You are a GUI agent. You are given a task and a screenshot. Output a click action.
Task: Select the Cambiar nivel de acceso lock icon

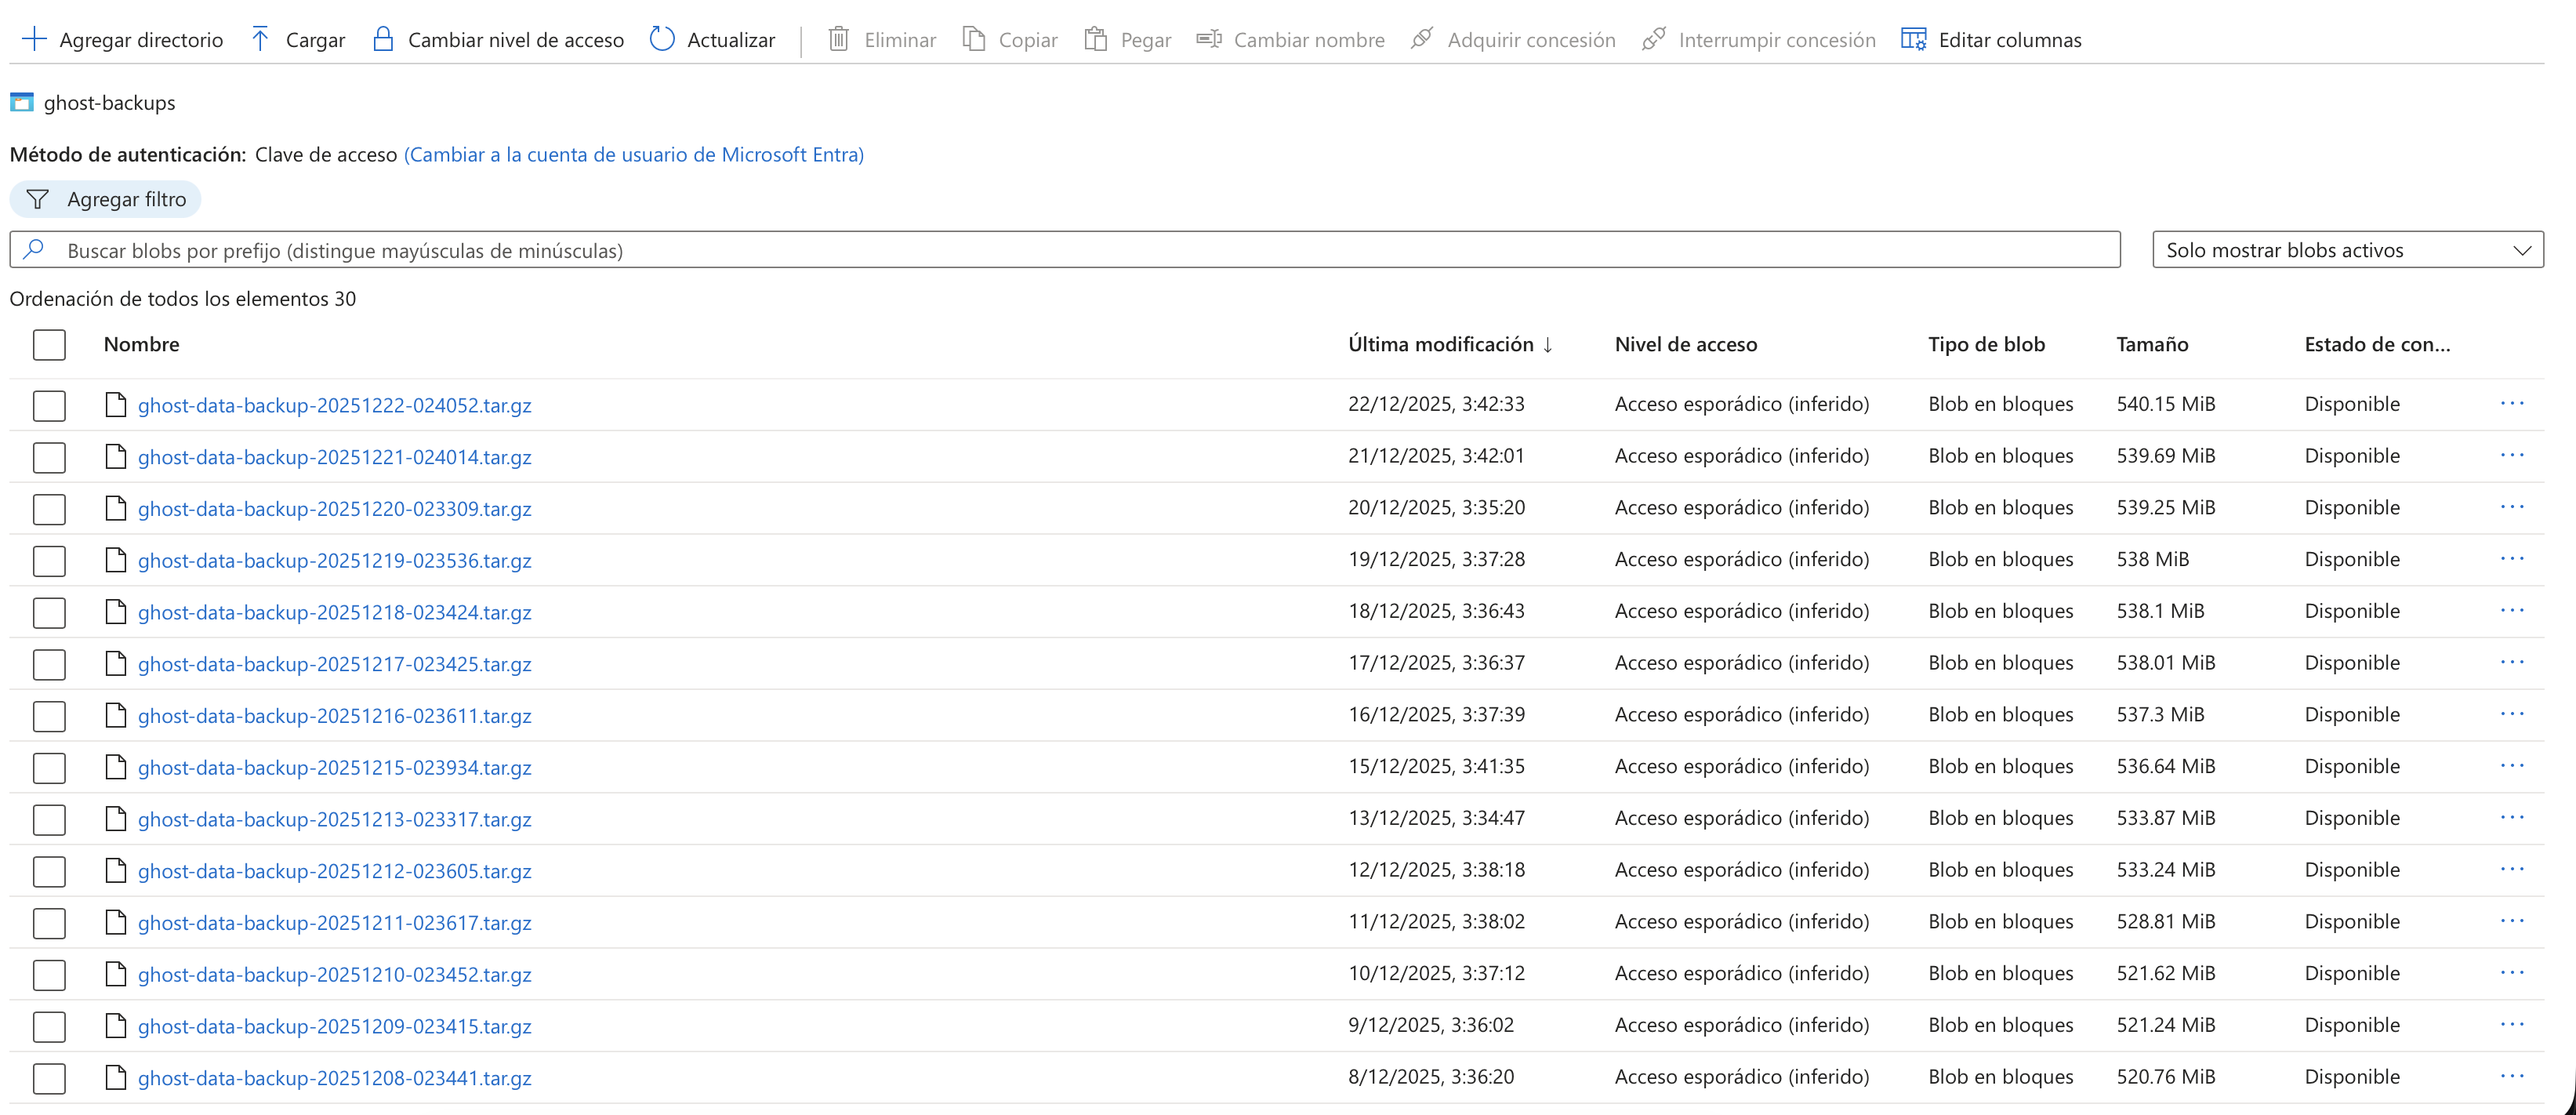pyautogui.click(x=383, y=39)
